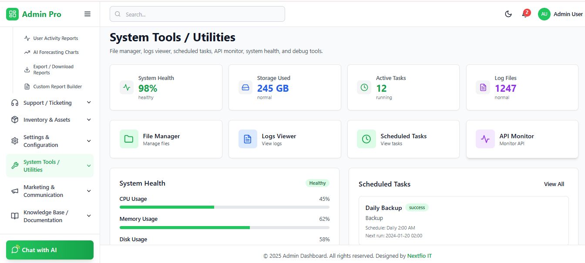Open Custom Report Builder menu item

pos(57,87)
